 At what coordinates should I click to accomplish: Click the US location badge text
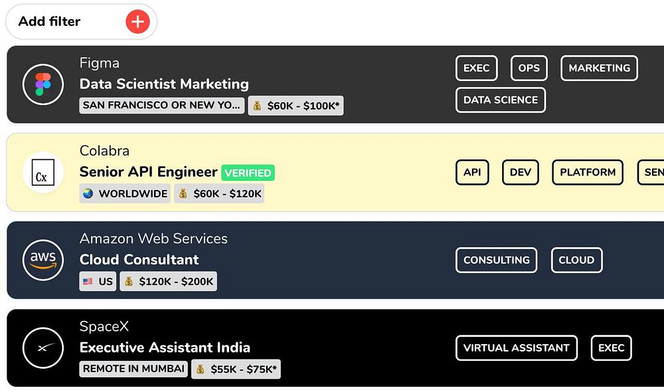point(106,282)
